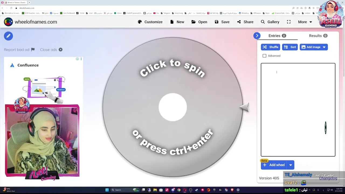The width and height of the screenshot is (345, 194).
Task: Save the current wheel
Action: point(222,22)
